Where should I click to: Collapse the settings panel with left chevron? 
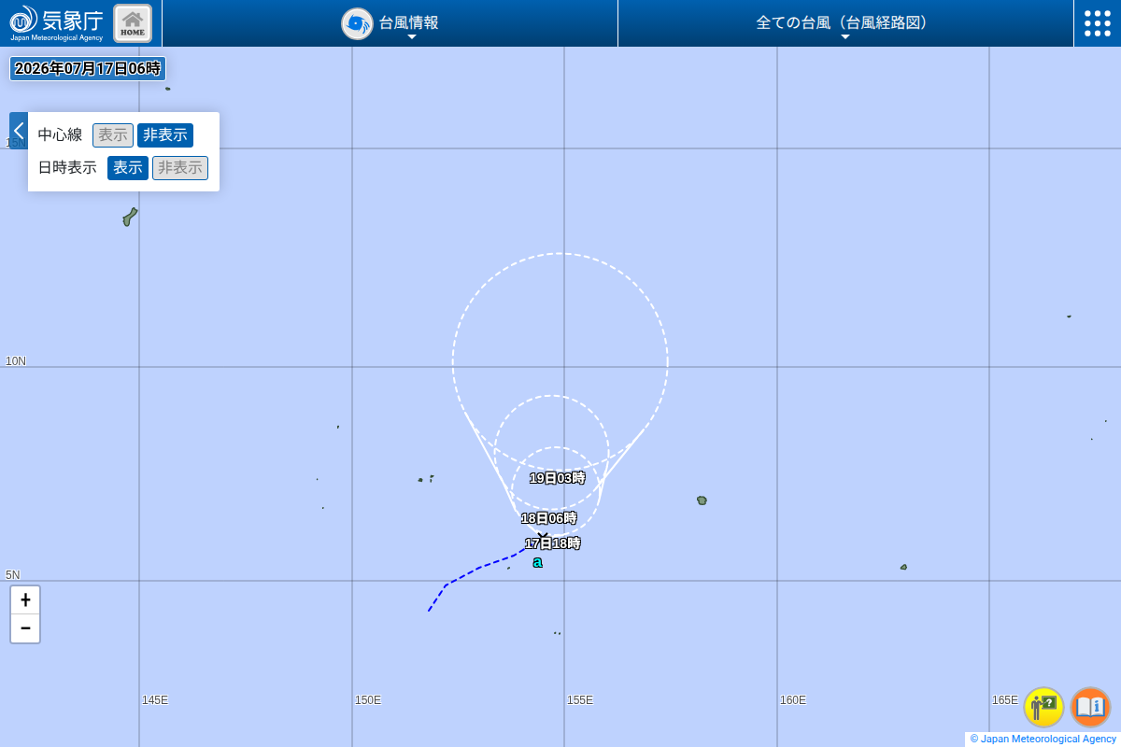coord(19,131)
